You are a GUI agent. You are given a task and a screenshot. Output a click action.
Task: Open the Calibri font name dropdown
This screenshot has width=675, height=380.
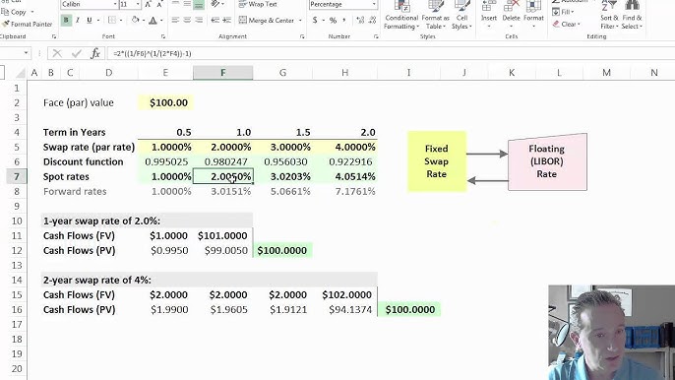point(115,4)
